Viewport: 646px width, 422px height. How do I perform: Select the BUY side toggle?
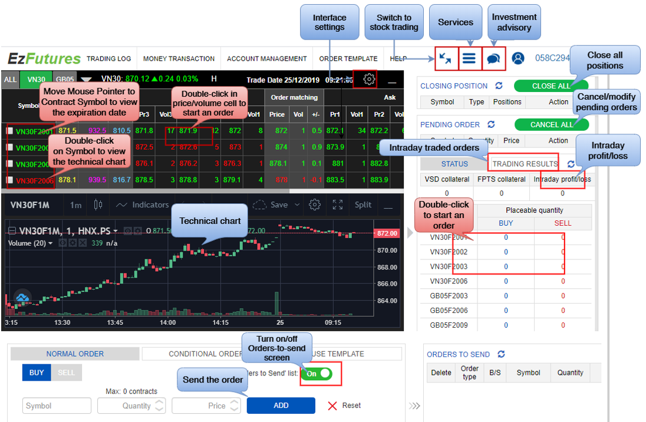37,372
